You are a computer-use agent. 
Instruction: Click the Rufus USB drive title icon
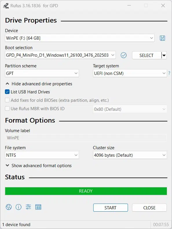click(x=6, y=6)
